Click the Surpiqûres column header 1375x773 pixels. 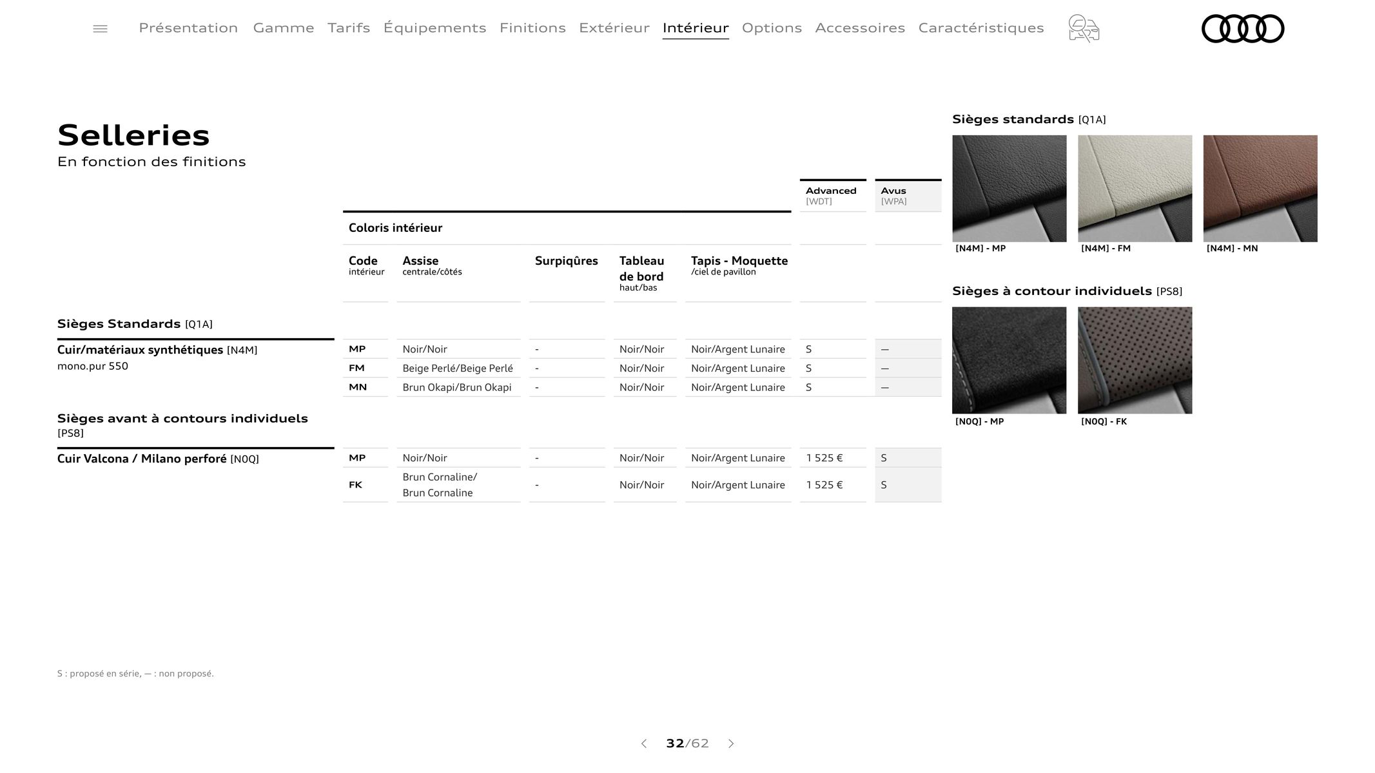click(x=567, y=261)
